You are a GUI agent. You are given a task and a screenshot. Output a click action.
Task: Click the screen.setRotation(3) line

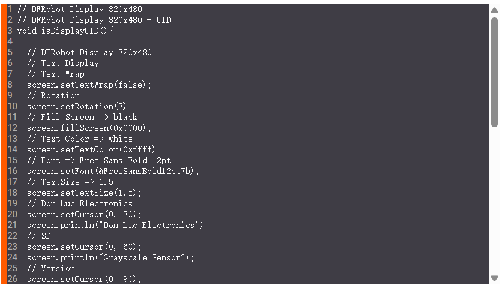point(79,106)
